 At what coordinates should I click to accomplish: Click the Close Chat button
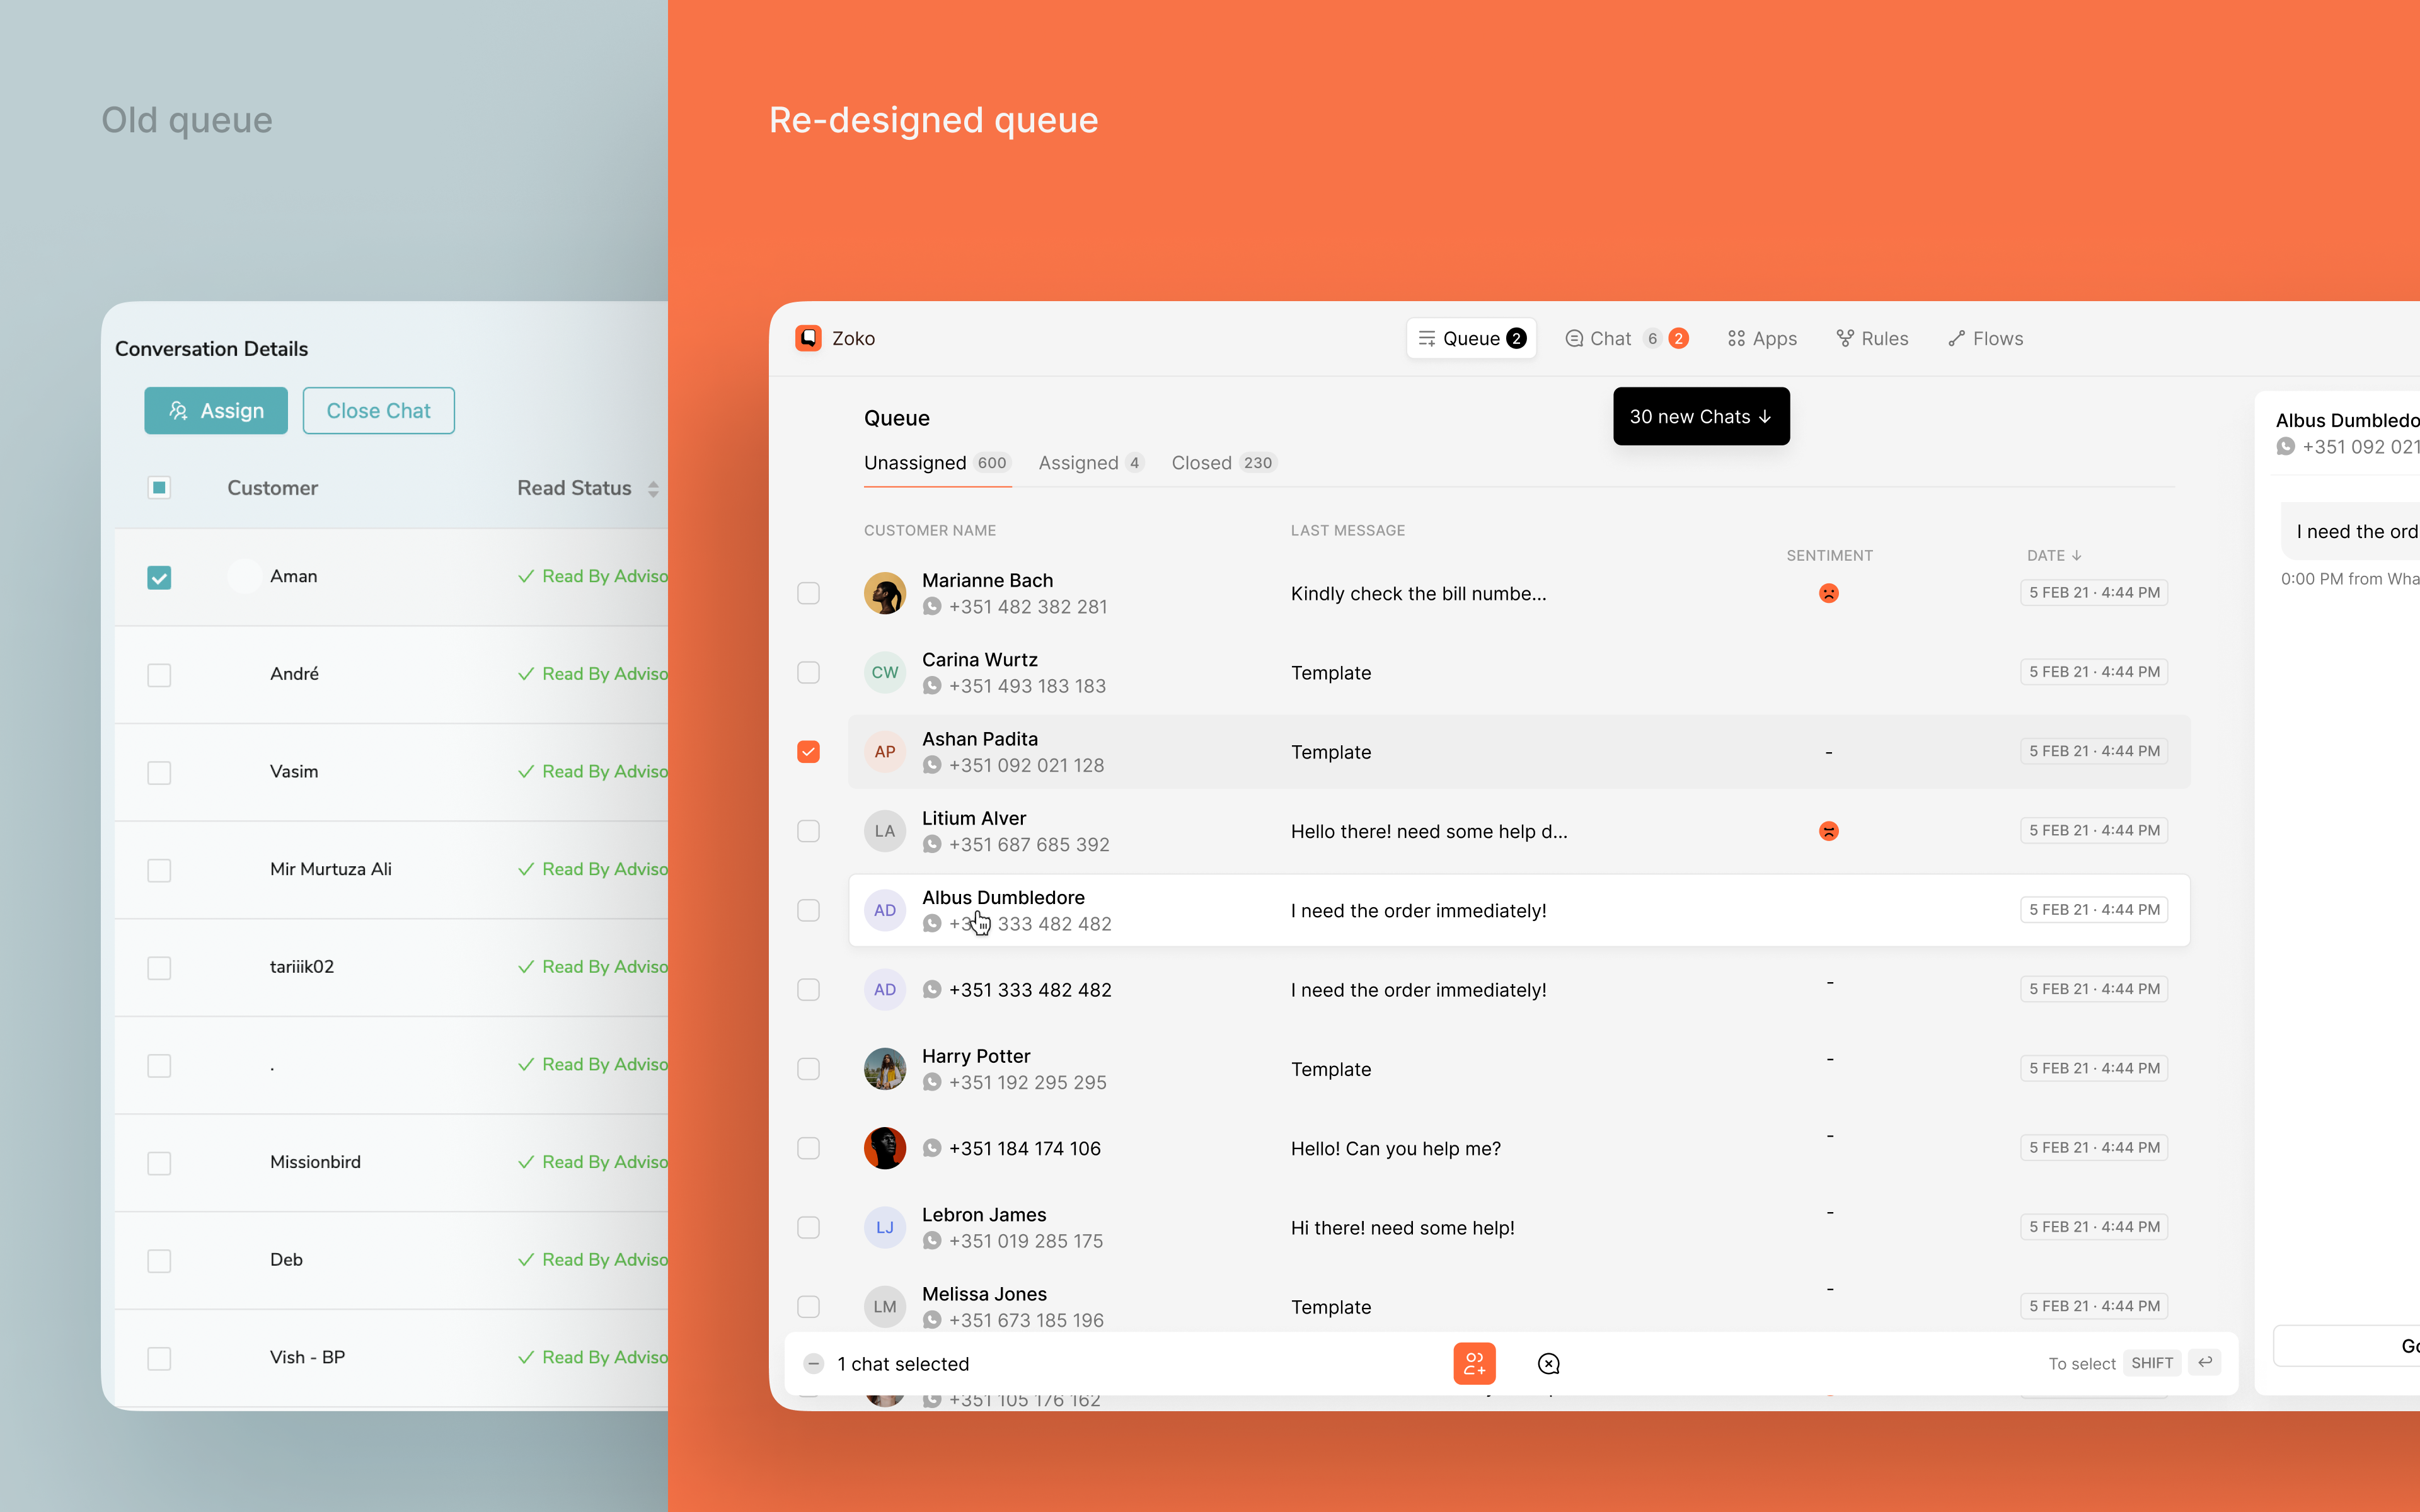point(378,411)
